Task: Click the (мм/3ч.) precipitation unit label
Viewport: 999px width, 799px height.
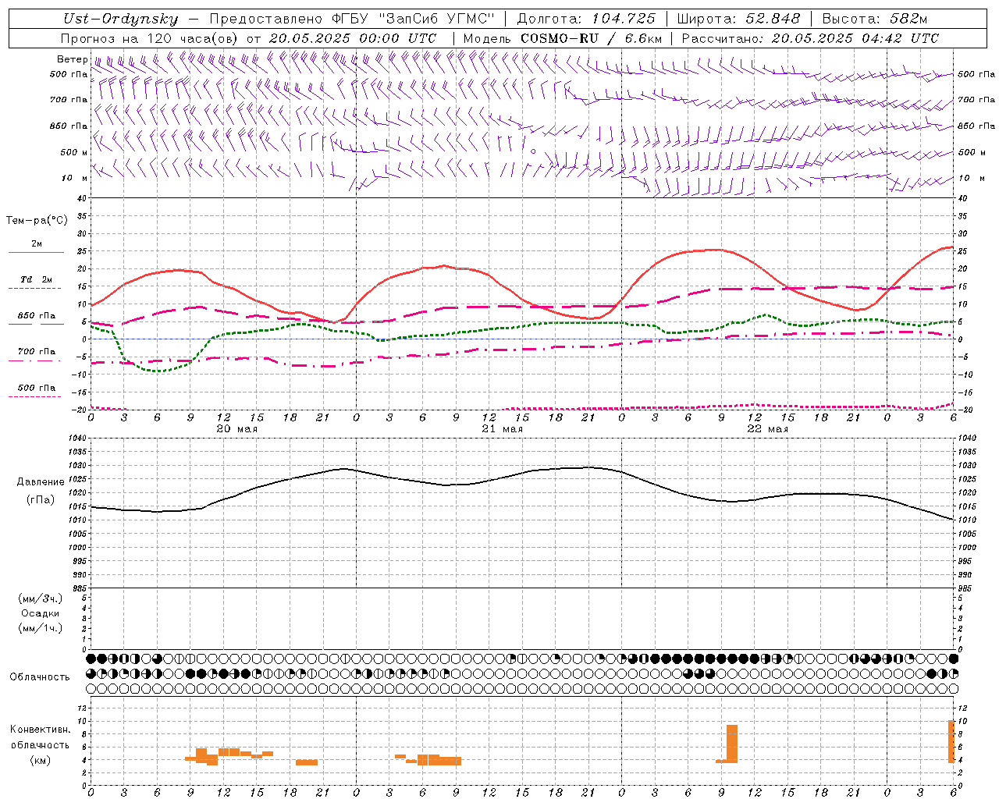Action: [41, 598]
